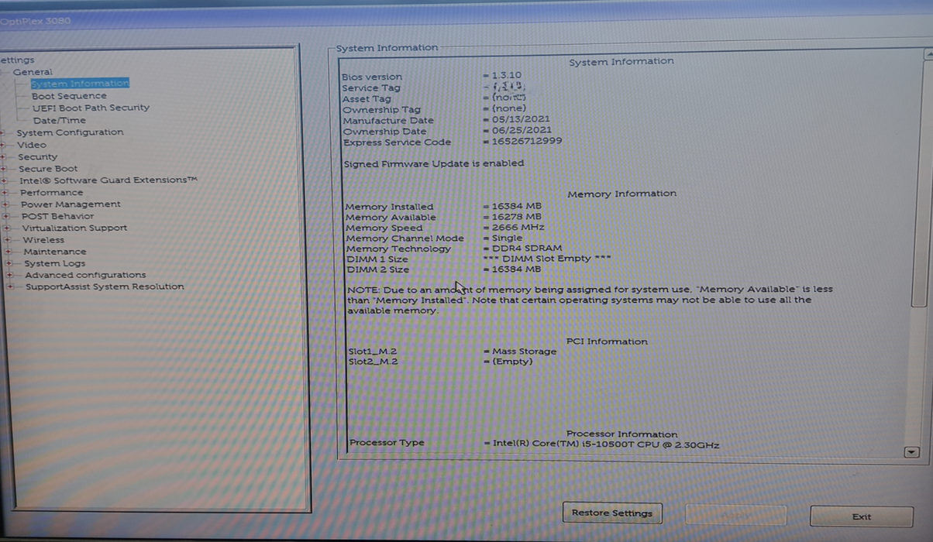Expand the Security node

tap(5, 156)
